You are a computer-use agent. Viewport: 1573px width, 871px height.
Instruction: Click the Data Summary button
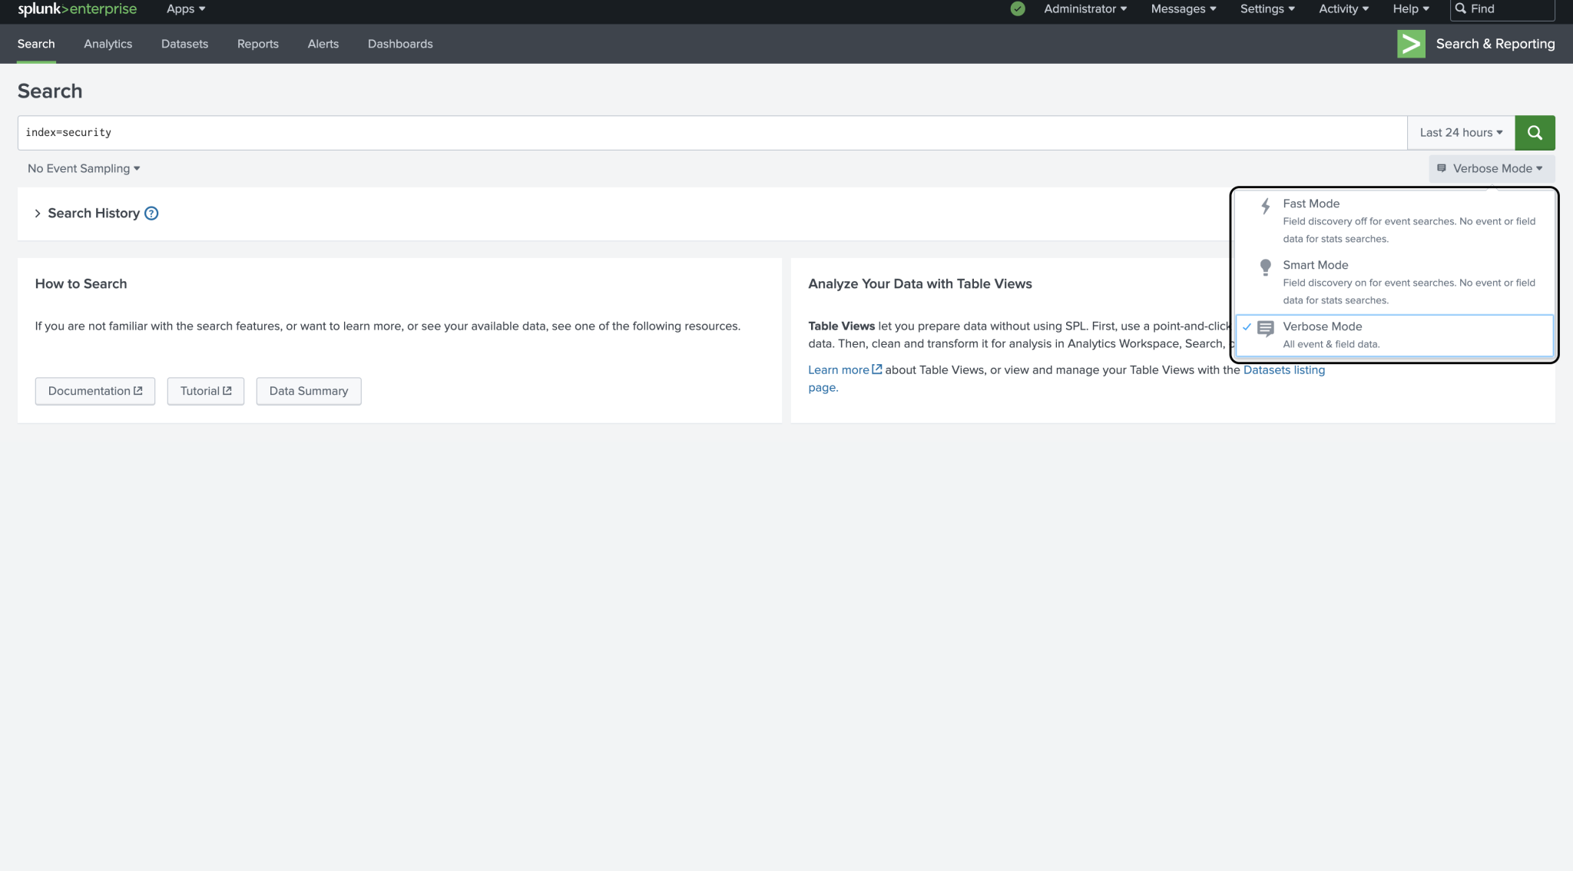click(x=308, y=390)
